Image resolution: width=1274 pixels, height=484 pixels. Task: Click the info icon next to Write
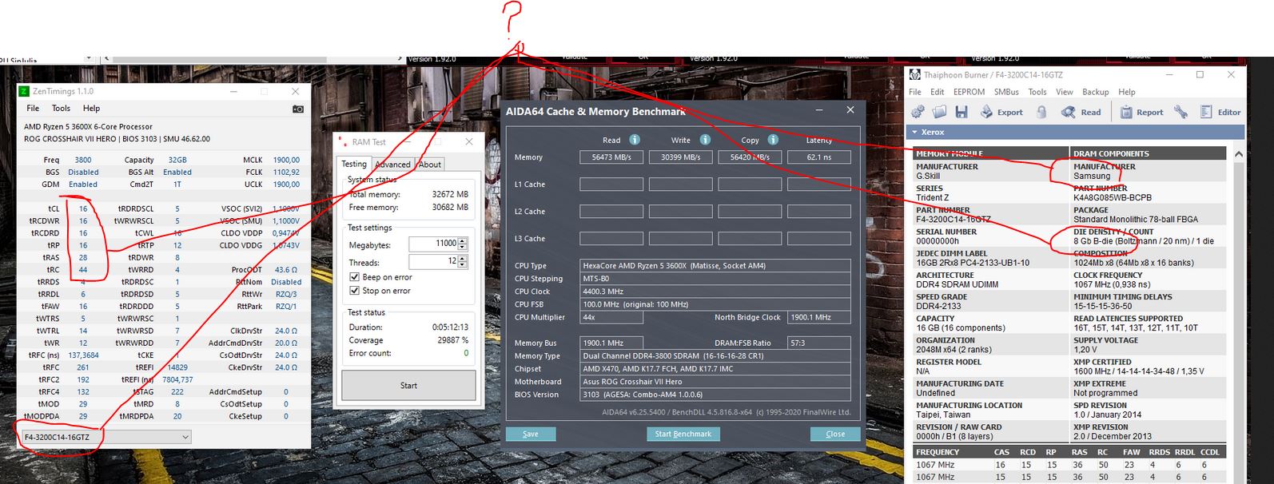pyautogui.click(x=705, y=139)
